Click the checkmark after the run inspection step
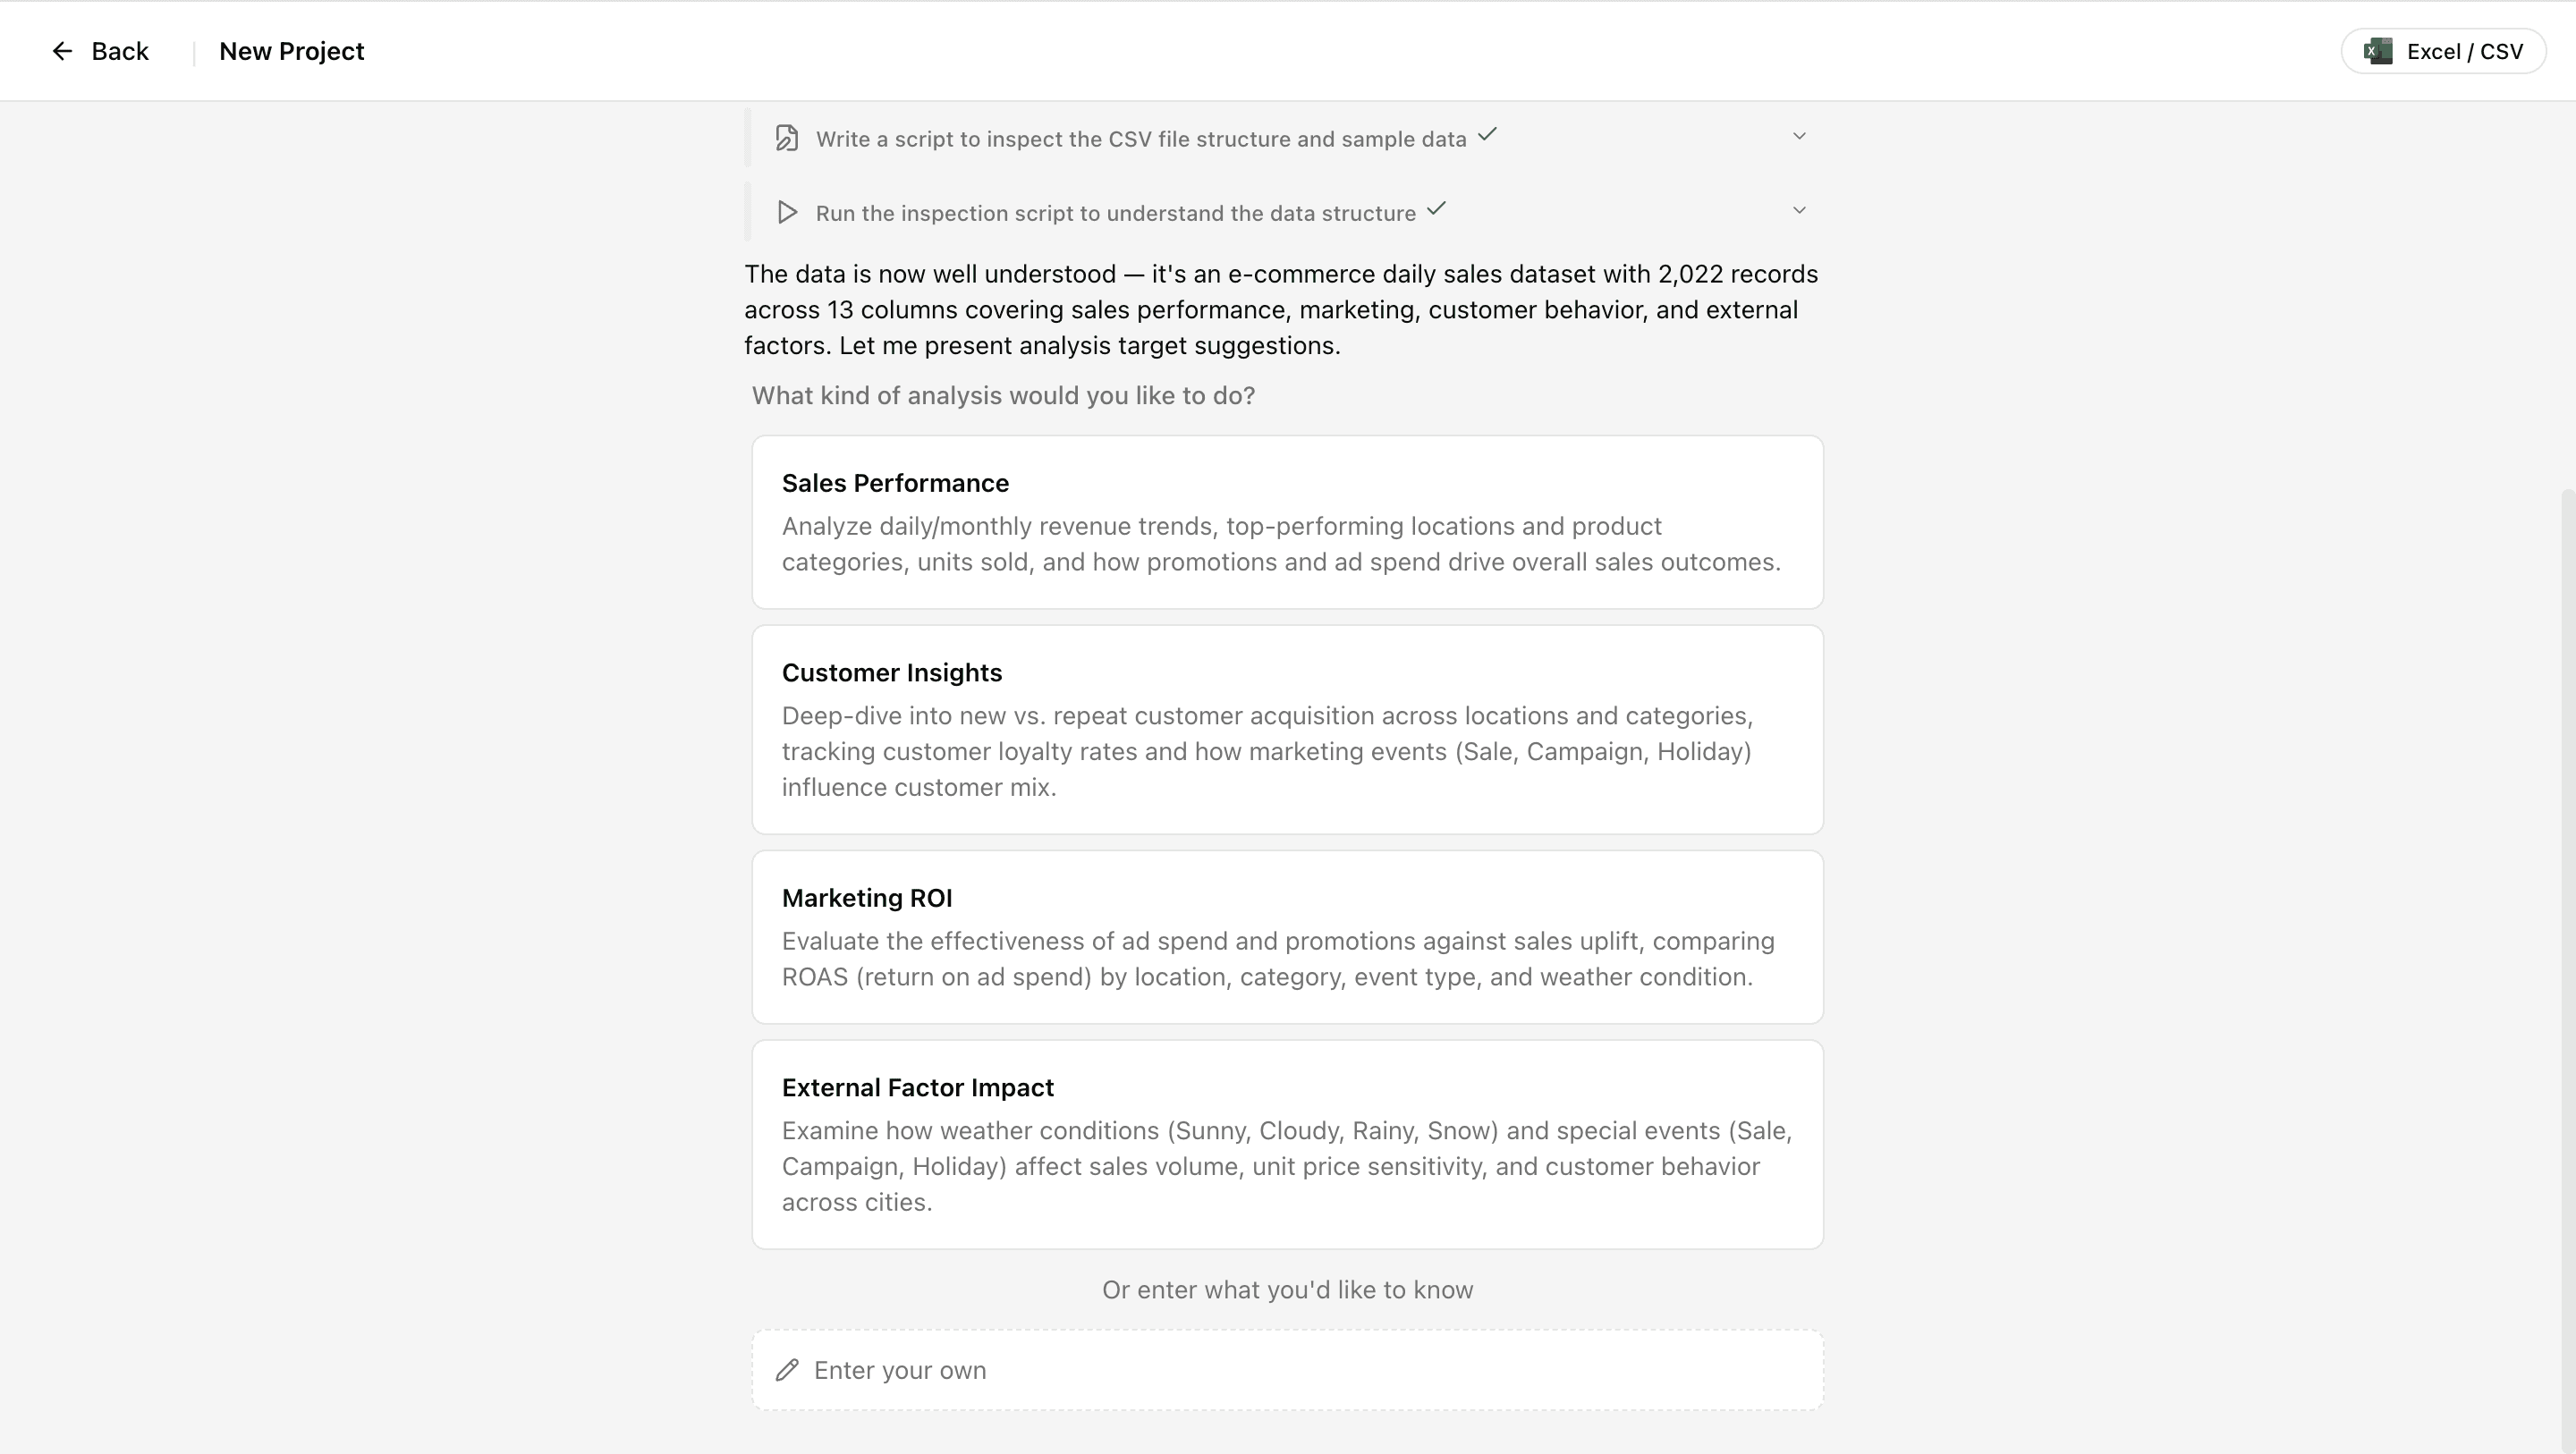 point(1436,208)
